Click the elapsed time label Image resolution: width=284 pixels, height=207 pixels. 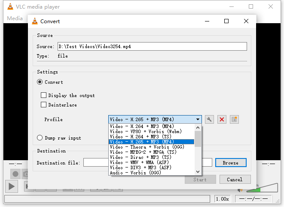click(15, 164)
